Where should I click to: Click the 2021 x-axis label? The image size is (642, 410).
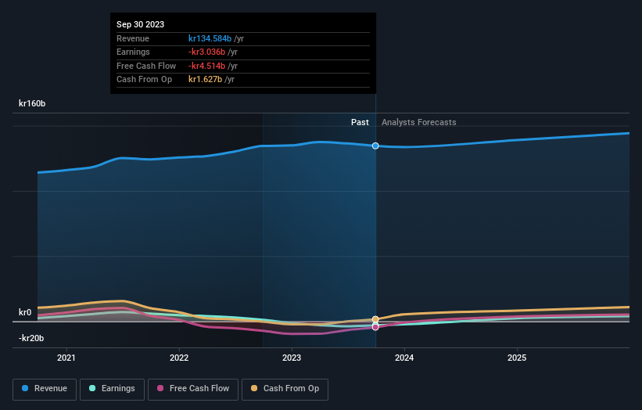point(66,358)
